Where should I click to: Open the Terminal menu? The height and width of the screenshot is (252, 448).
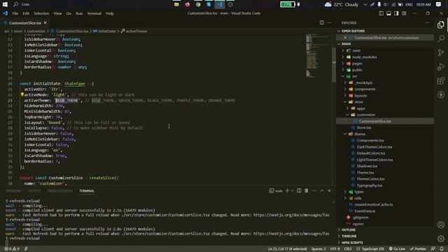coord(94,13)
